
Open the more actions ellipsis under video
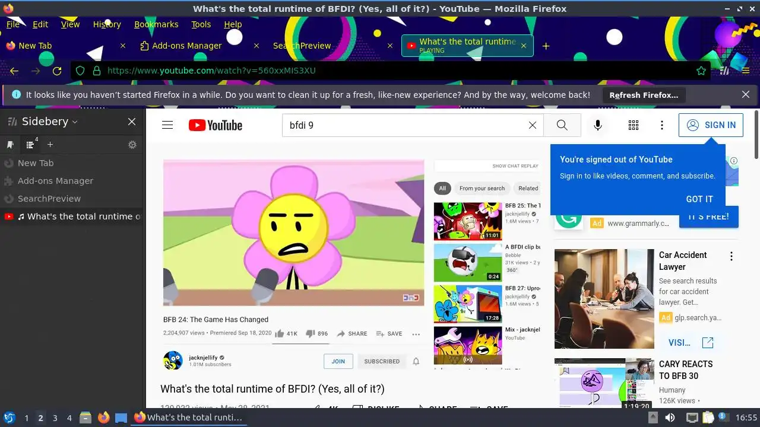point(416,334)
